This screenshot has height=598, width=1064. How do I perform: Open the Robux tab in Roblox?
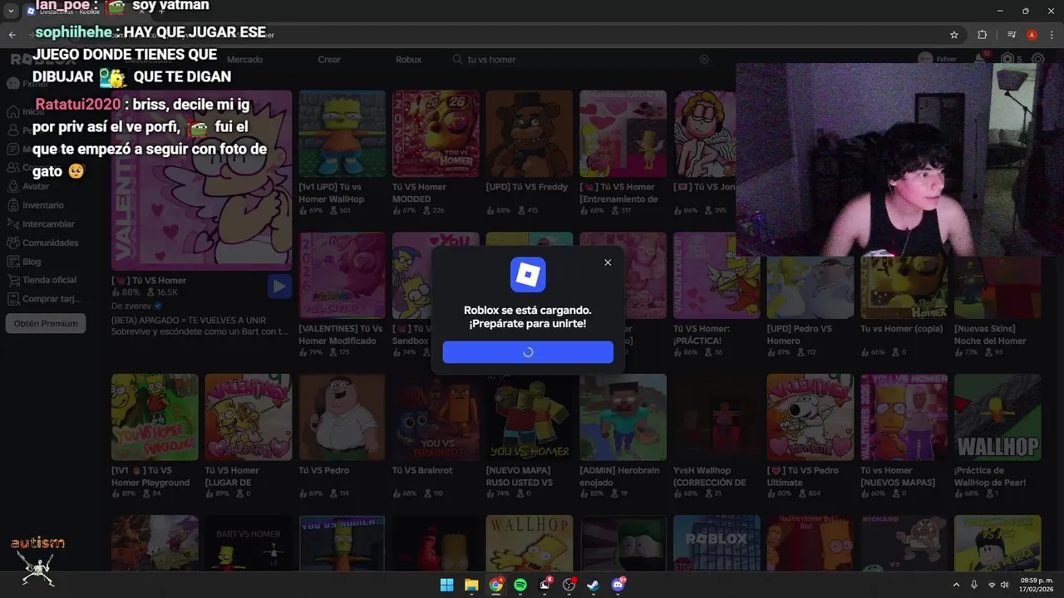click(x=408, y=60)
